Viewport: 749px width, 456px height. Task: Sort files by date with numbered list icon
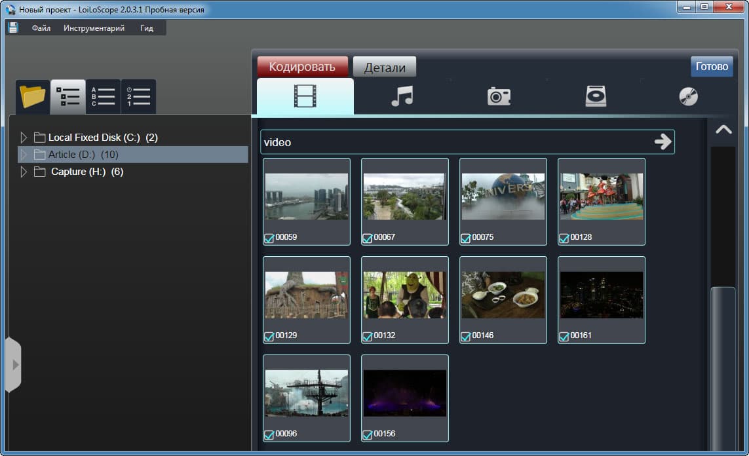pos(139,97)
